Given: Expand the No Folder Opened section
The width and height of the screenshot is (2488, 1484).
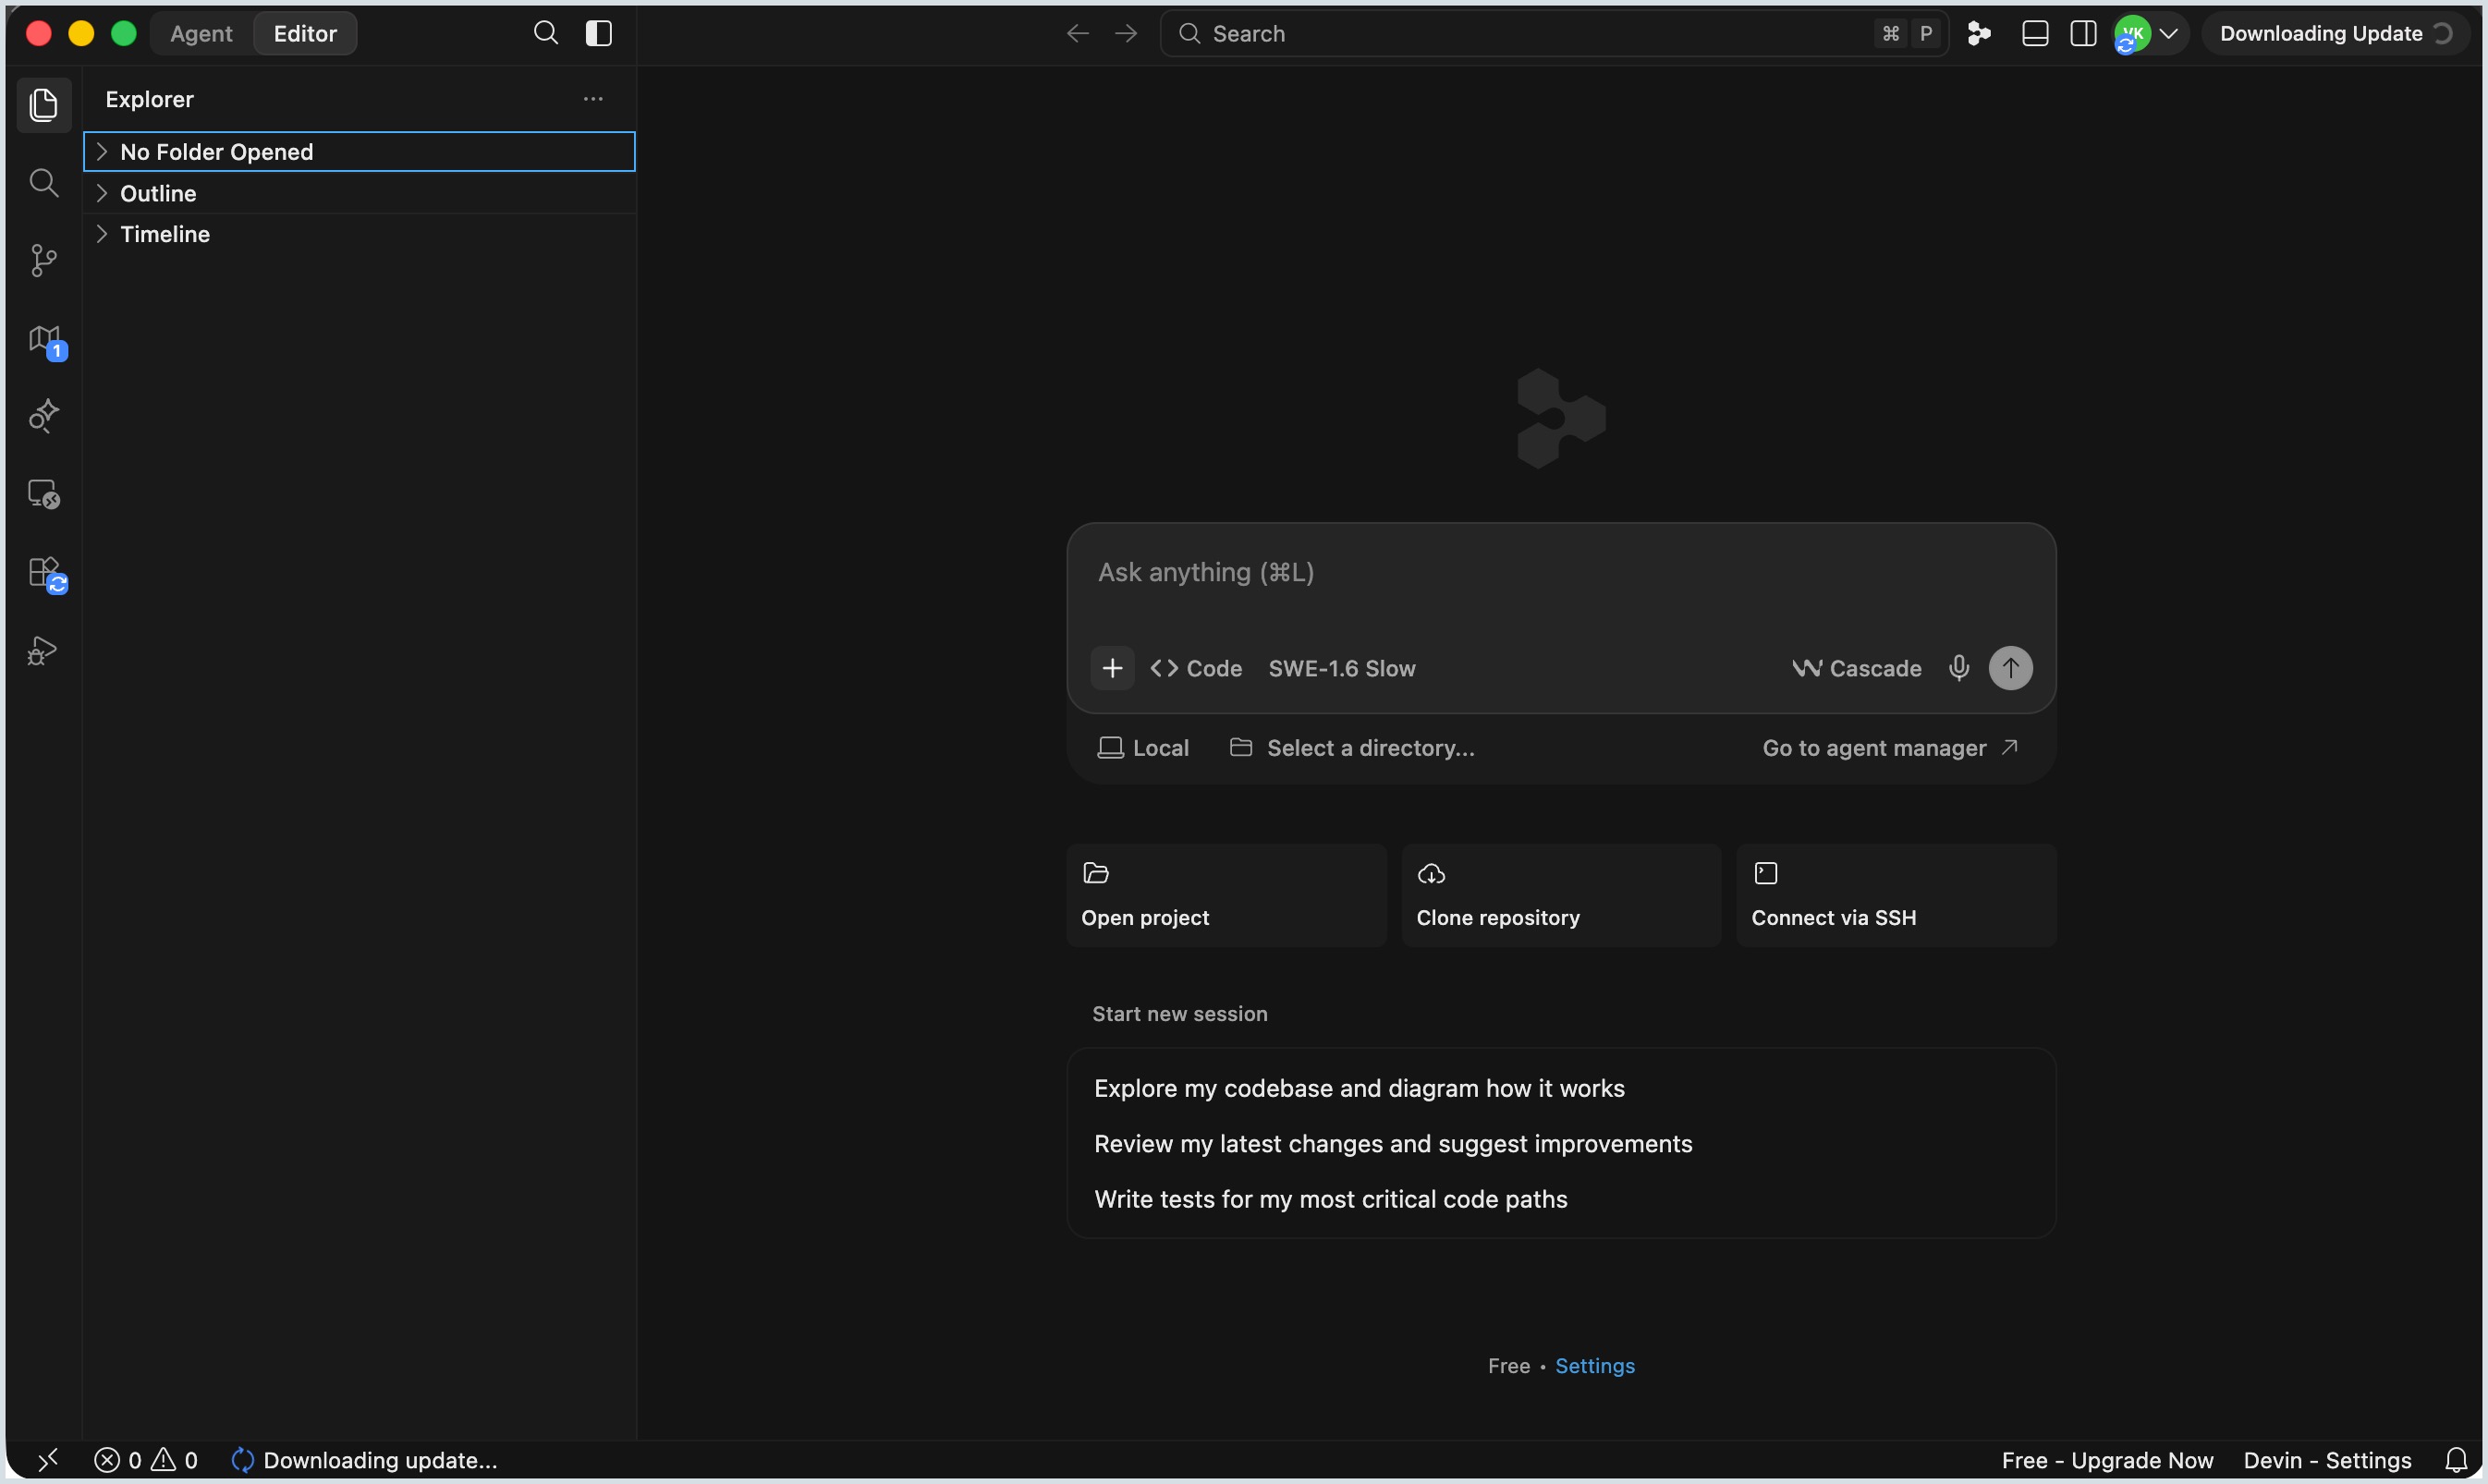Looking at the screenshot, I should (x=359, y=151).
